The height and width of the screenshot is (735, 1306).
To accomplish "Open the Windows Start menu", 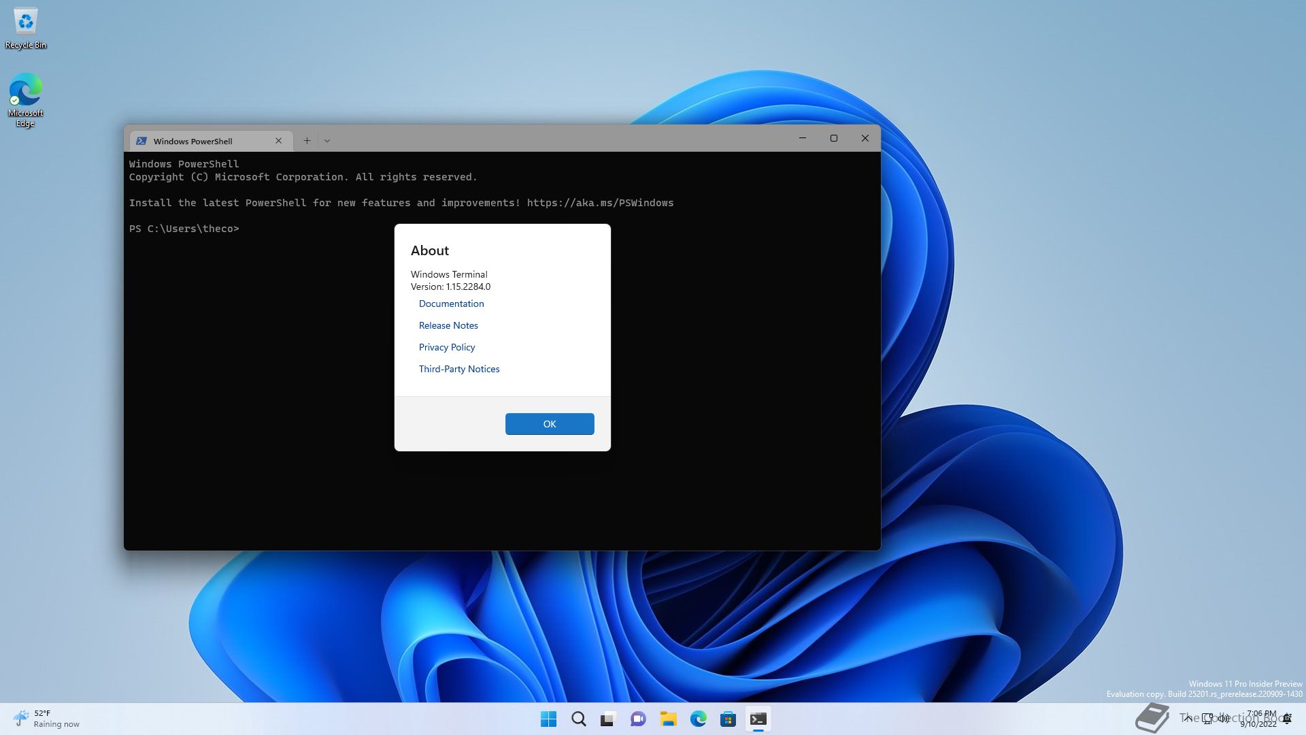I will (548, 719).
